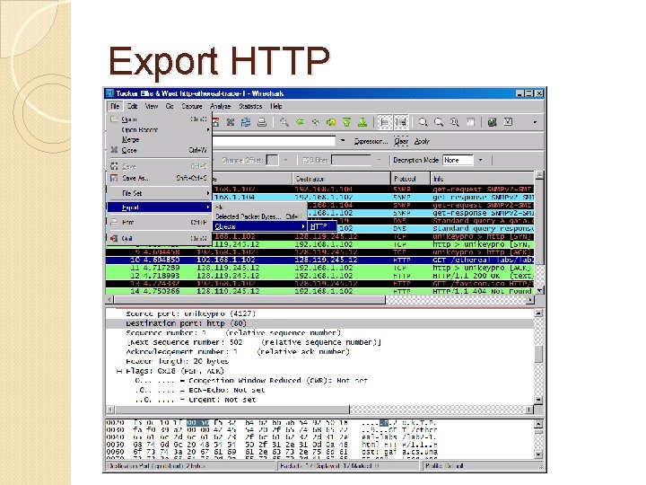Open the FCS Filter dropdown arrow
646x485 pixels.
(x=379, y=160)
